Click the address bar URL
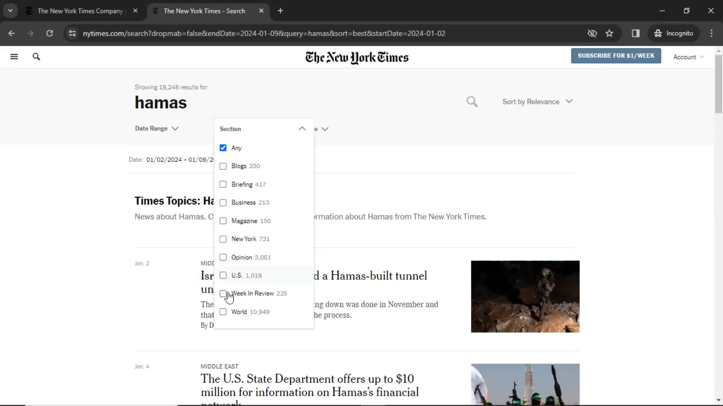Viewport: 723px width, 406px height. [x=264, y=33]
